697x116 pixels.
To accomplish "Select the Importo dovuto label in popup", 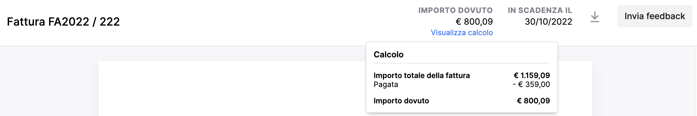I will click(x=401, y=101).
